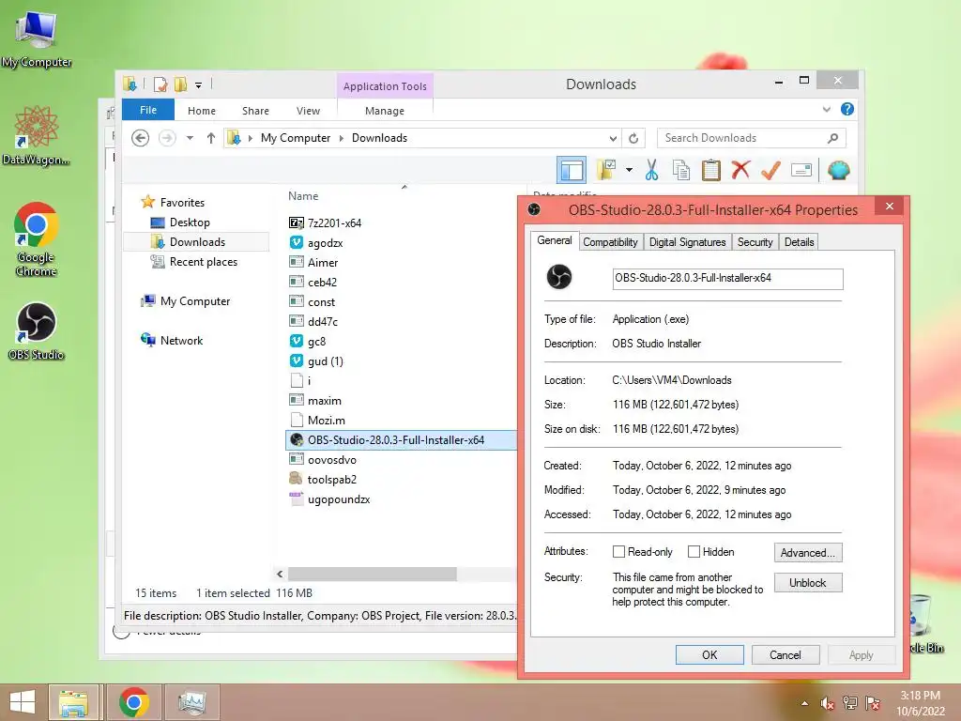The width and height of the screenshot is (961, 721).
Task: Open the File menu tab
Action: (x=147, y=110)
